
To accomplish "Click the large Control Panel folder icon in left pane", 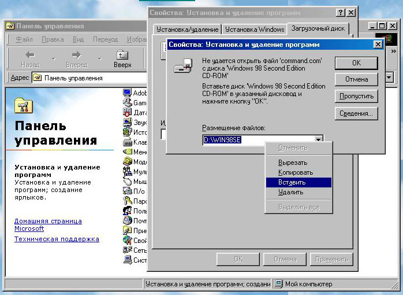I will point(24,105).
